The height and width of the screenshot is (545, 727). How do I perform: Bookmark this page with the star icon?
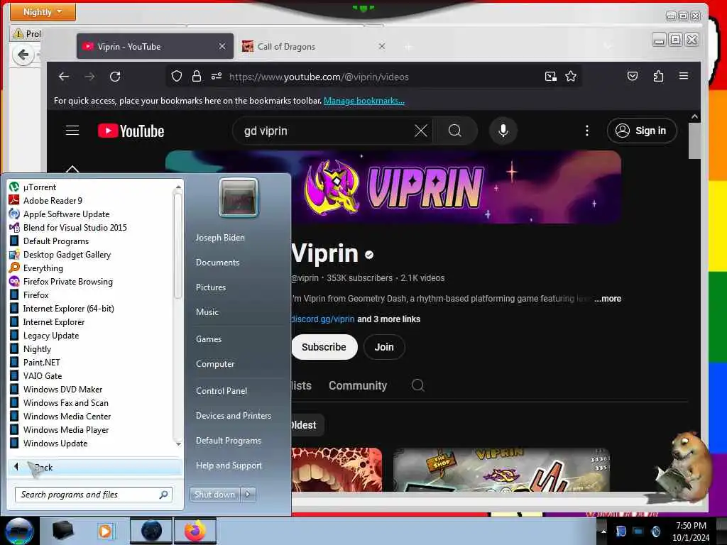tap(571, 76)
